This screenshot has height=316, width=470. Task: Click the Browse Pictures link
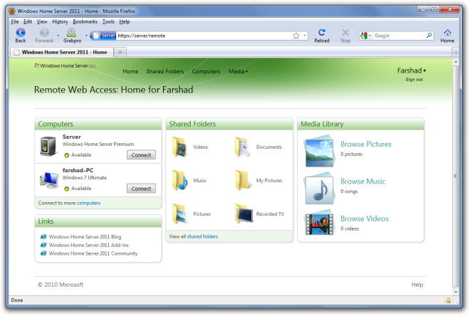[366, 144]
